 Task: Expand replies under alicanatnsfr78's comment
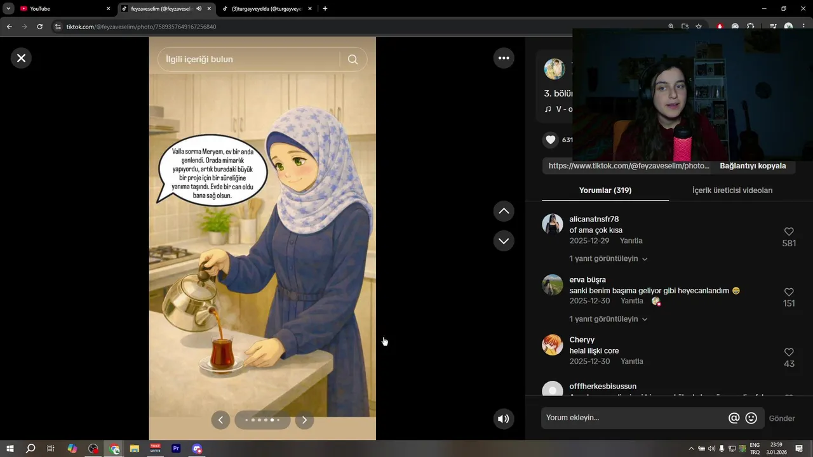[x=608, y=259]
